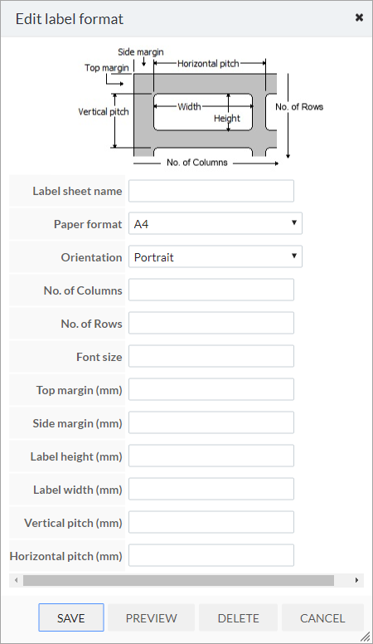Select the Side margin (mm) field
373x644 pixels.
(211, 422)
